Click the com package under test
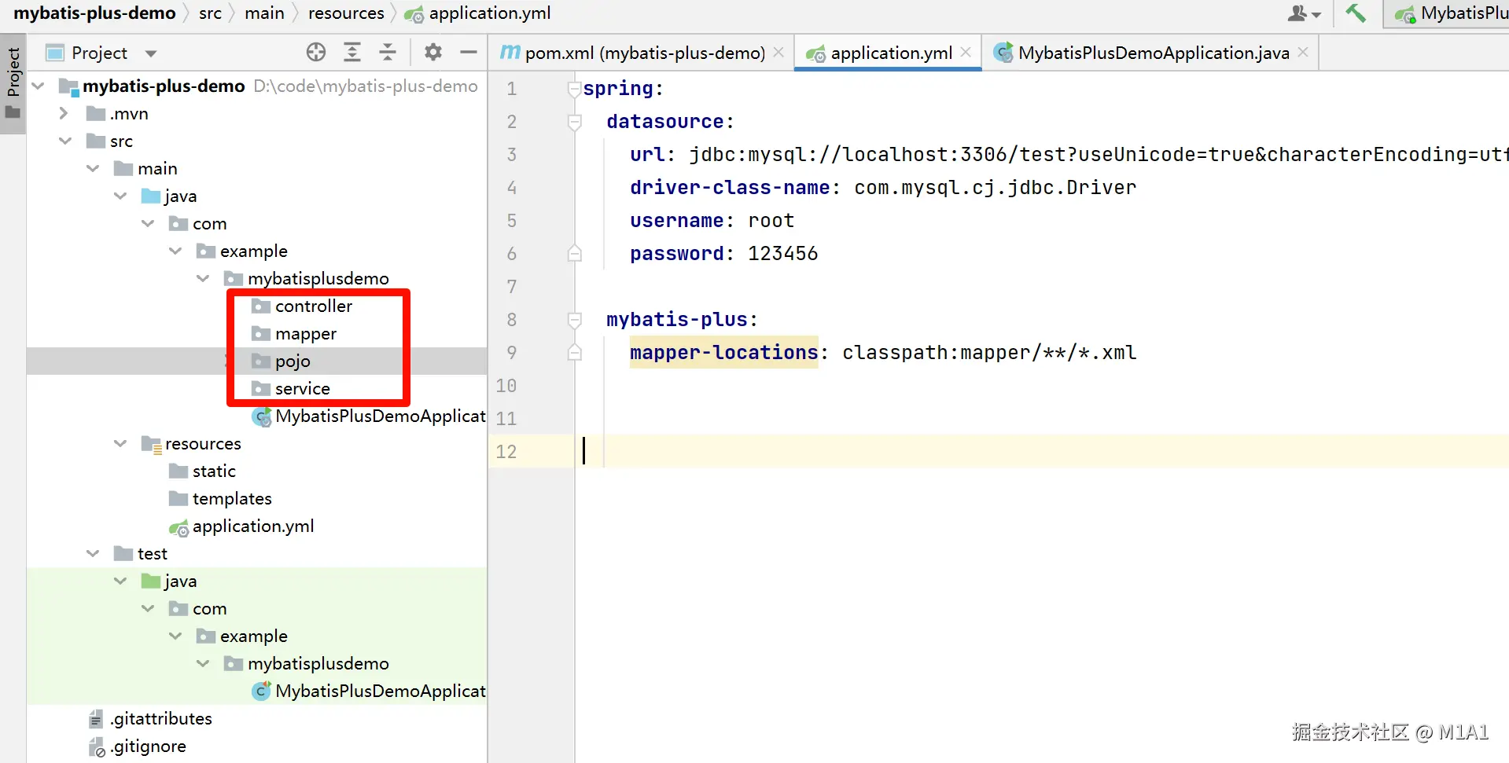Image resolution: width=1509 pixels, height=763 pixels. [x=209, y=608]
